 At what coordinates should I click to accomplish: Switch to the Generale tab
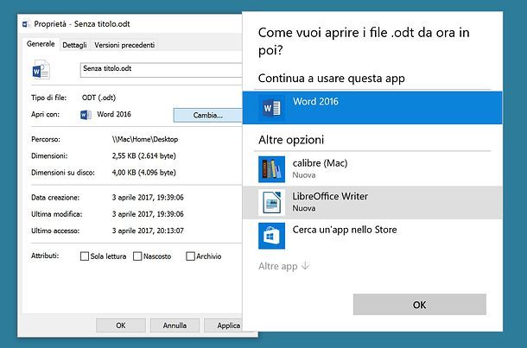tap(41, 44)
